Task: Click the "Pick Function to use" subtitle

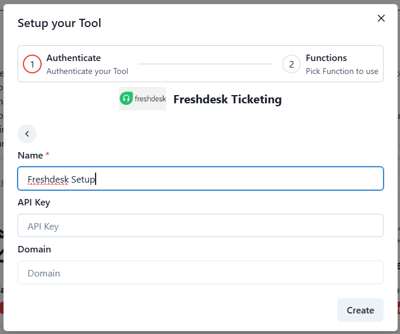Action: pyautogui.click(x=342, y=71)
